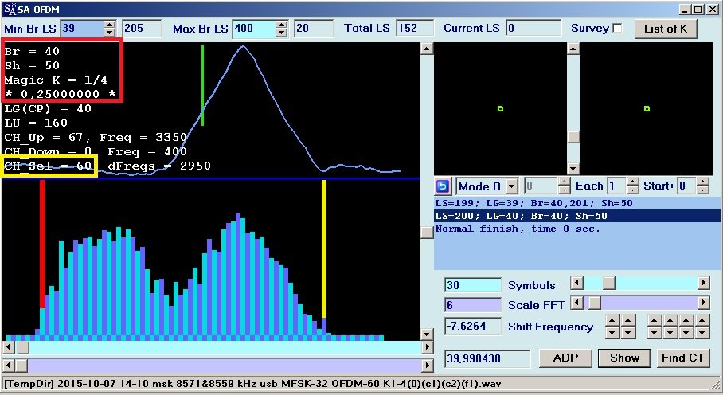Toggle the Survey checkbox
This screenshot has width=723, height=395.
[x=617, y=28]
